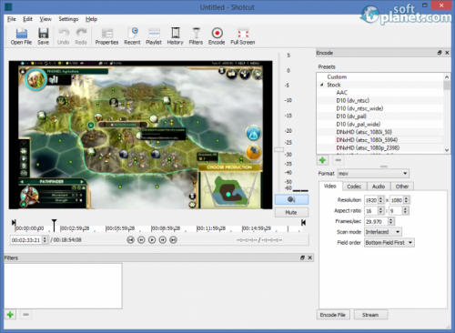
Task: Click the volume slider handle
Action: click(x=279, y=149)
